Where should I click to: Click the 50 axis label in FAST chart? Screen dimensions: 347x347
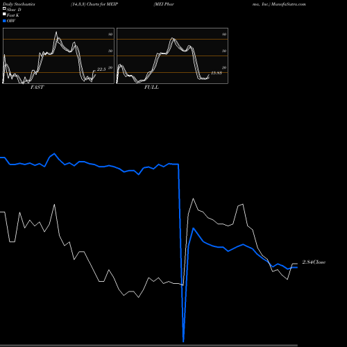110,51
